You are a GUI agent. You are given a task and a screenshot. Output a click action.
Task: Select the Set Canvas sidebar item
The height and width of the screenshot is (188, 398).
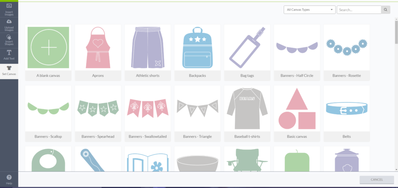pyautogui.click(x=9, y=71)
